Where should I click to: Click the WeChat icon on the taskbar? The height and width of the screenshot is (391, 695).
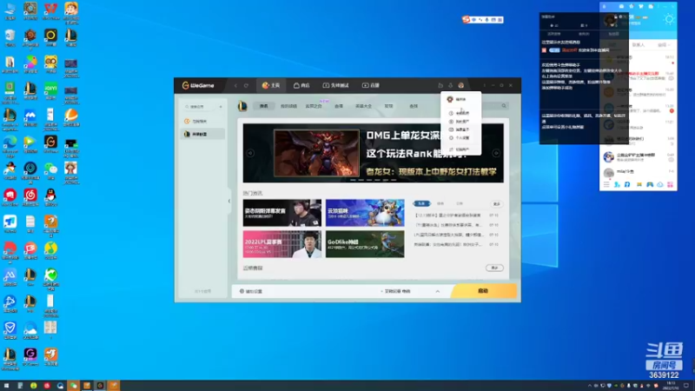[73, 386]
